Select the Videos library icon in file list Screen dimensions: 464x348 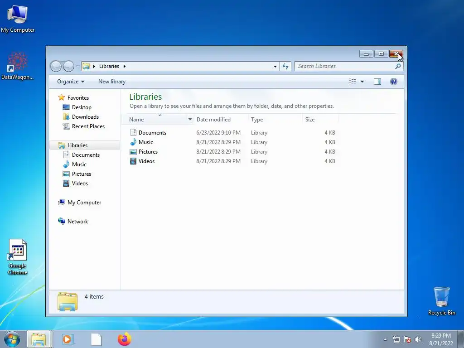pyautogui.click(x=133, y=161)
